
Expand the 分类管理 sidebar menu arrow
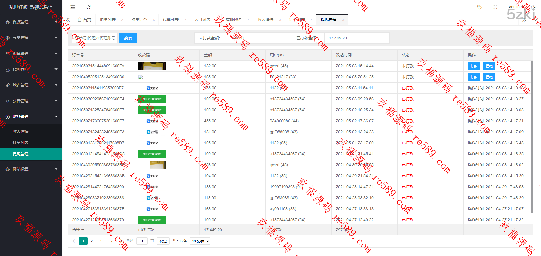[56, 38]
